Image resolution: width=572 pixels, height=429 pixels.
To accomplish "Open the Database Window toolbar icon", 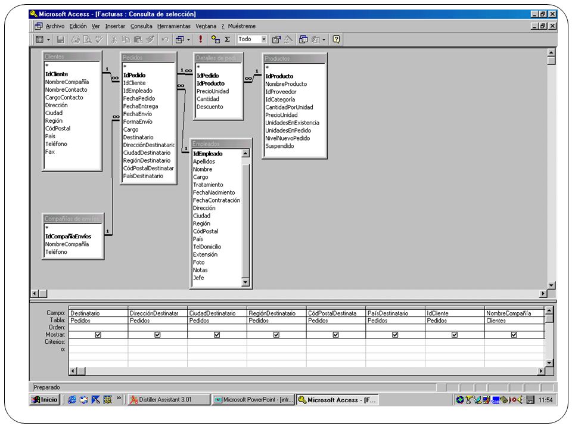I will 303,39.
